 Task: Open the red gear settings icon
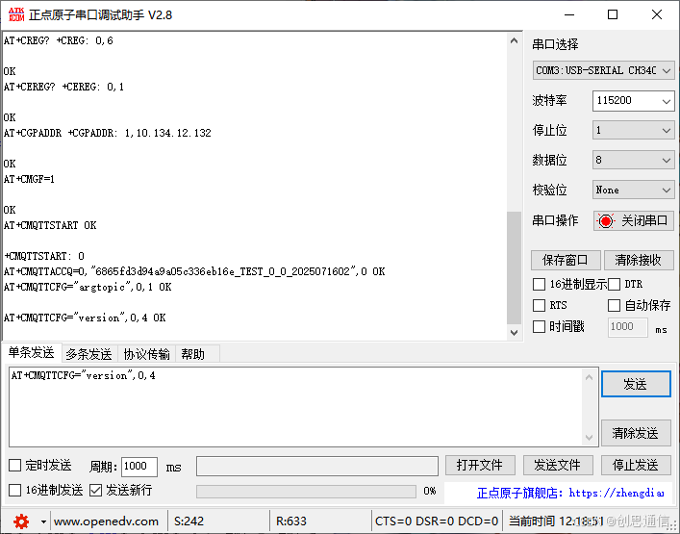click(21, 521)
